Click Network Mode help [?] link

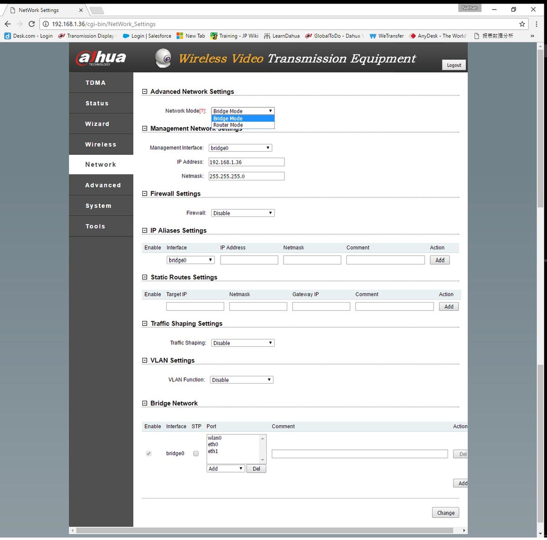click(x=203, y=111)
